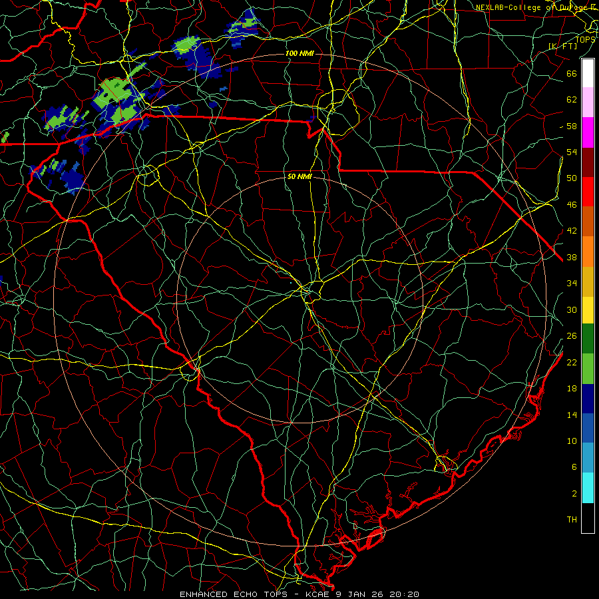Image resolution: width=599 pixels, height=599 pixels.
Task: Click the '20:20' time stamp in the caption
Action: (404, 594)
